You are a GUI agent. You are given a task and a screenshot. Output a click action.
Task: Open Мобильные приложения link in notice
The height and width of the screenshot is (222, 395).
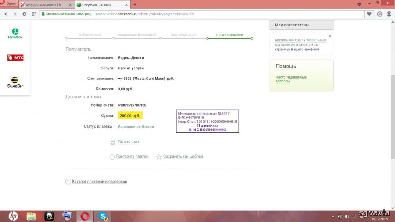pyautogui.click(x=300, y=42)
